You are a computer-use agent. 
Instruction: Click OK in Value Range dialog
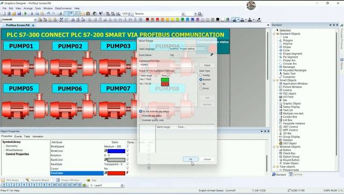190,159
